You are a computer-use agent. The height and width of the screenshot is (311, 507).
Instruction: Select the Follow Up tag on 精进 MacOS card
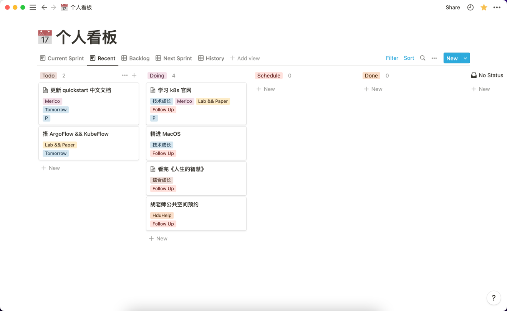163,153
